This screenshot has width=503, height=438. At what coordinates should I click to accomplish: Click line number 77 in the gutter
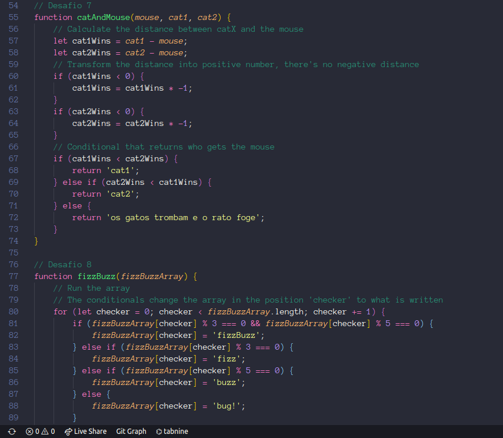[x=14, y=276]
